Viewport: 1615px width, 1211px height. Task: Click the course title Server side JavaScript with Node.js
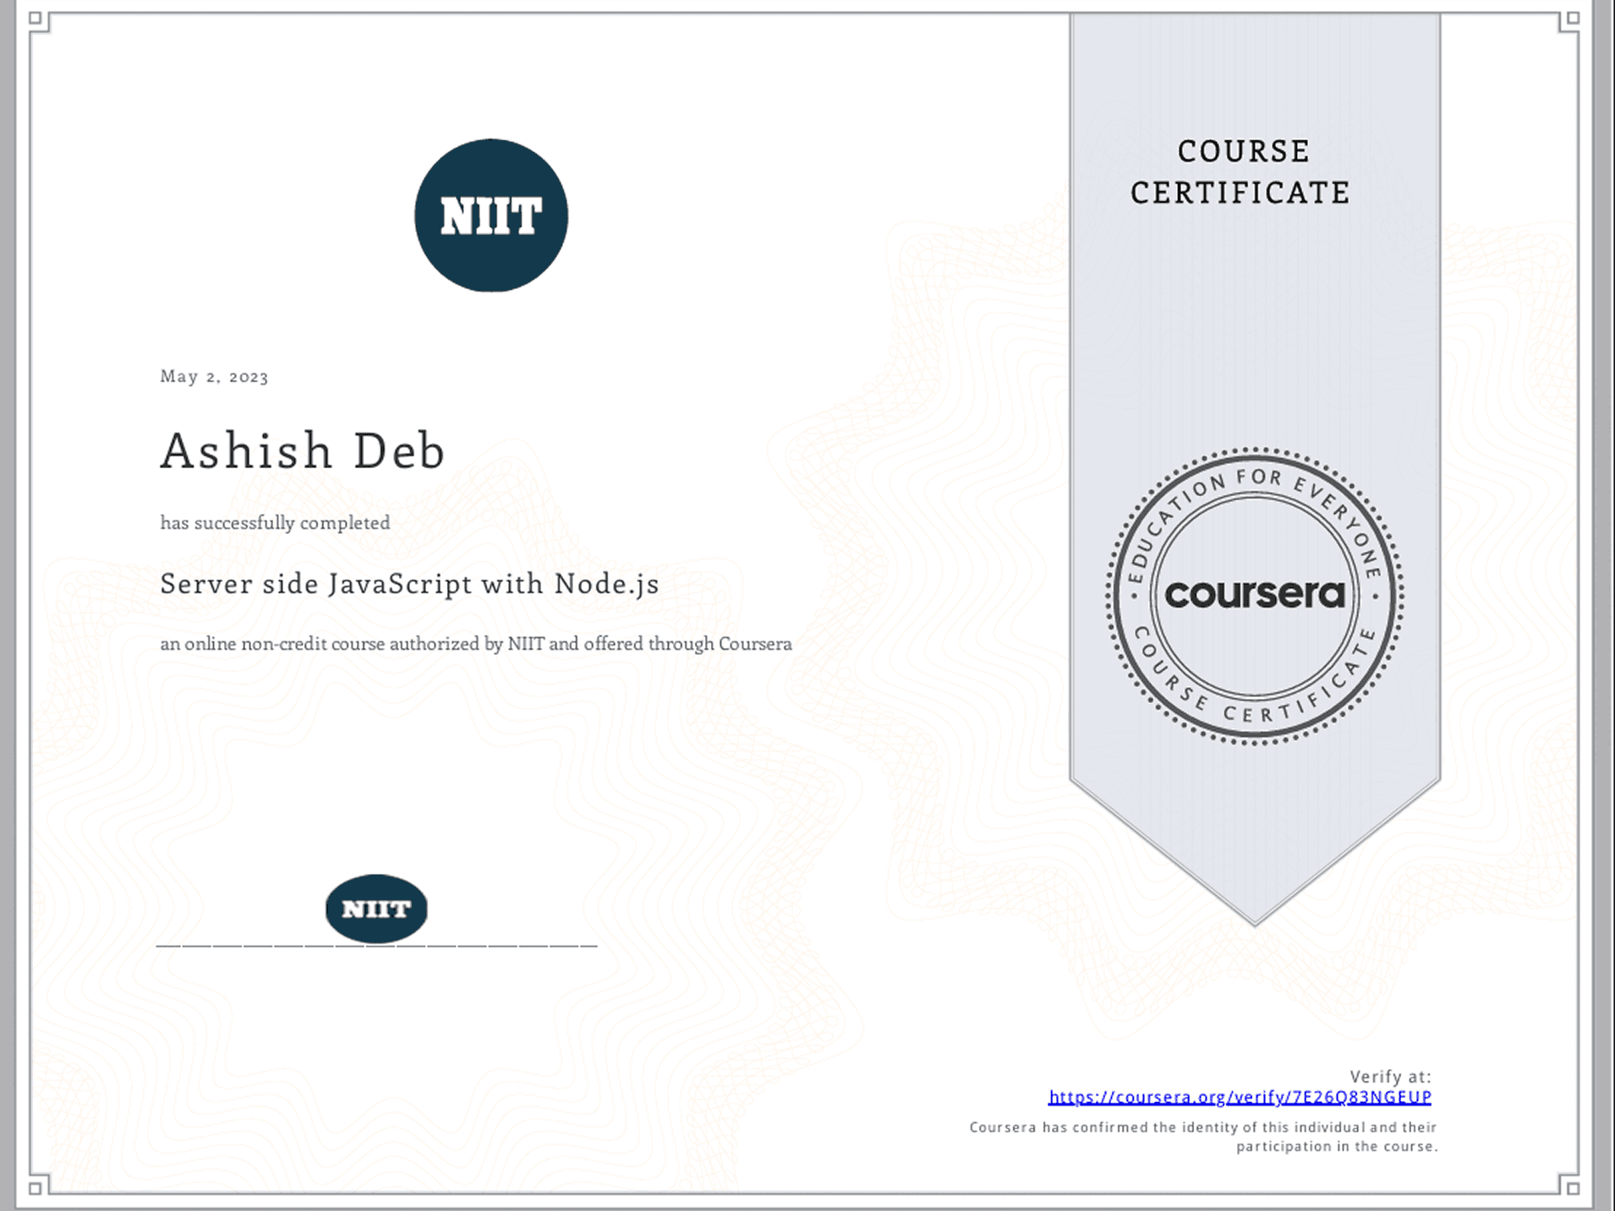409,584
